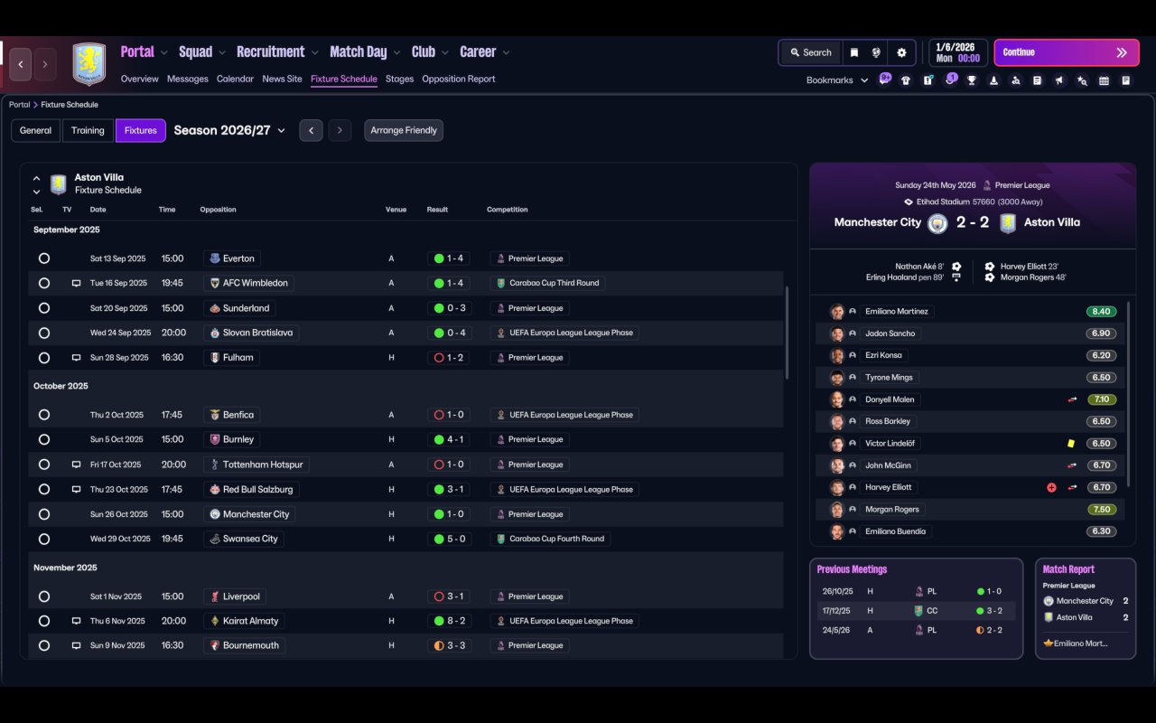Open the speech bubble shortcut showing 9+
Screen dimensions: 1156x723
click(884, 80)
